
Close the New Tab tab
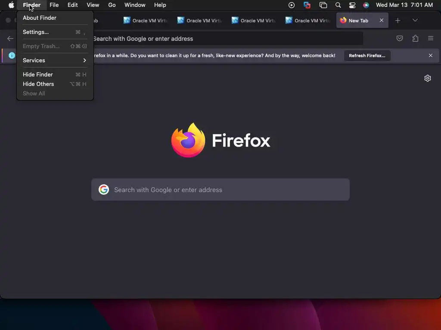(x=382, y=20)
